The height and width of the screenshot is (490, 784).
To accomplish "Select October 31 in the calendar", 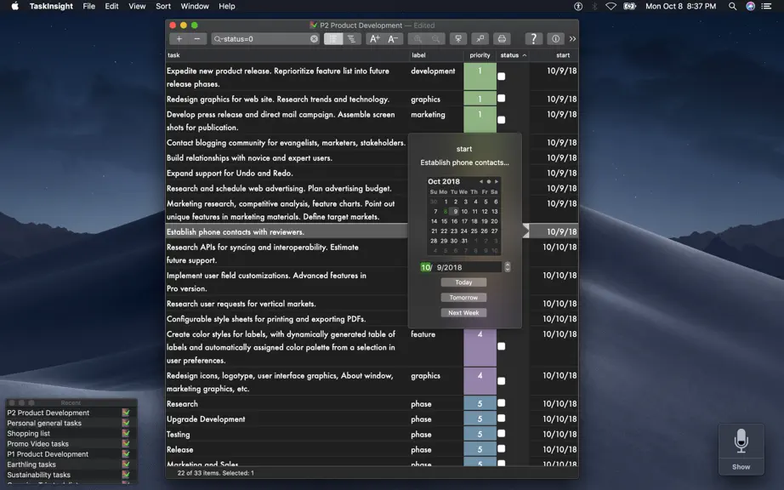I will tap(464, 241).
